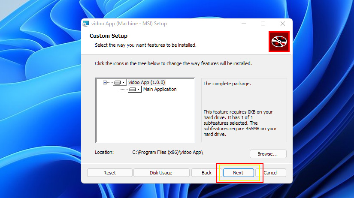Image resolution: width=354 pixels, height=198 pixels.
Task: Click the installer disc logo icon
Action: (279, 42)
